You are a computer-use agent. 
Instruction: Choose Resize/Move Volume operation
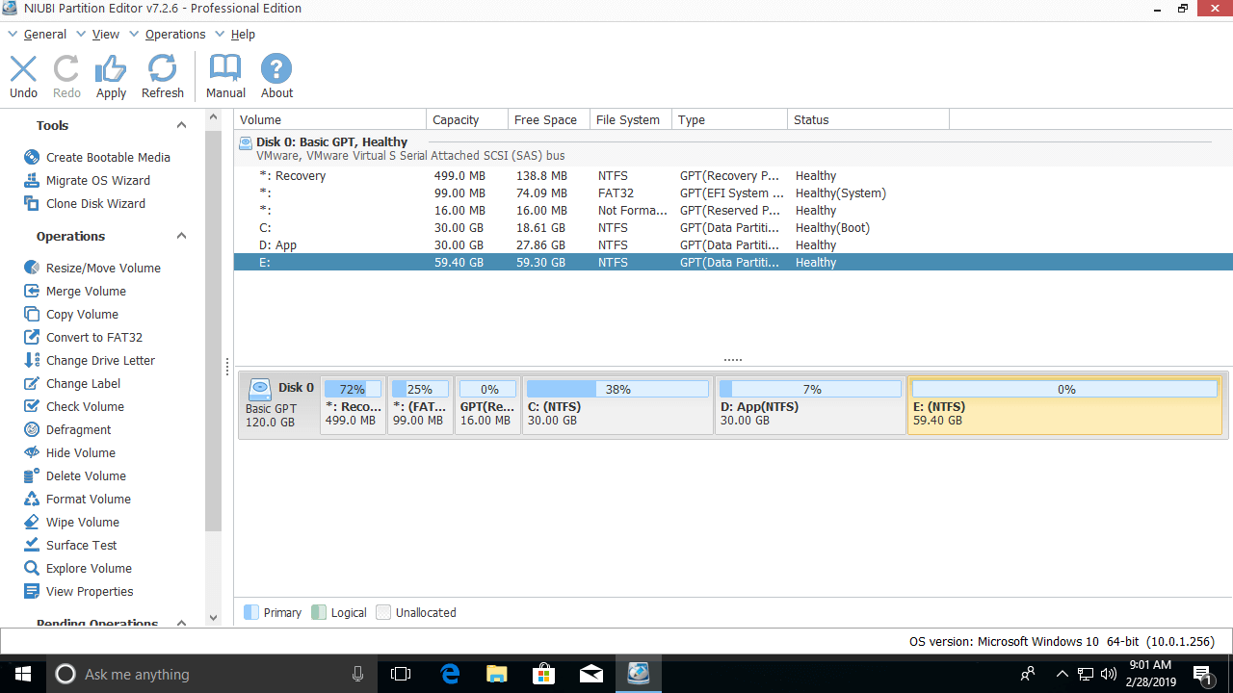point(103,268)
